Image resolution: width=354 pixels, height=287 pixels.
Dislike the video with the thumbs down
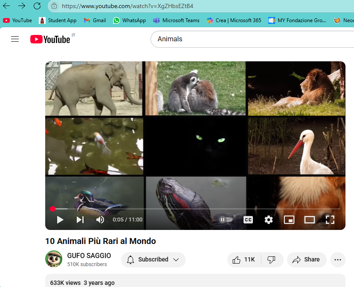[x=272, y=259]
